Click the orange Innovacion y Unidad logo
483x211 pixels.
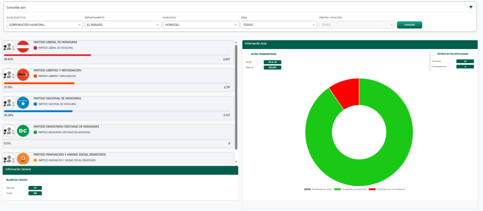click(x=23, y=158)
